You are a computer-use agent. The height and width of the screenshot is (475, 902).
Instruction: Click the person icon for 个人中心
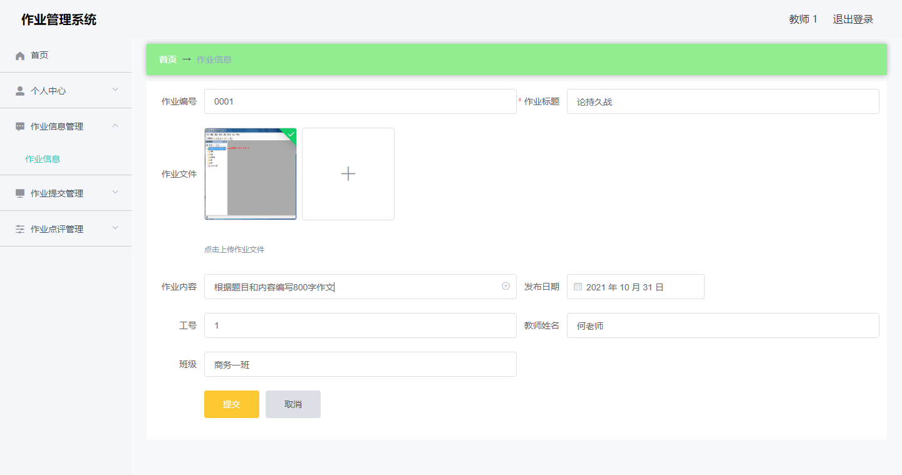[20, 91]
